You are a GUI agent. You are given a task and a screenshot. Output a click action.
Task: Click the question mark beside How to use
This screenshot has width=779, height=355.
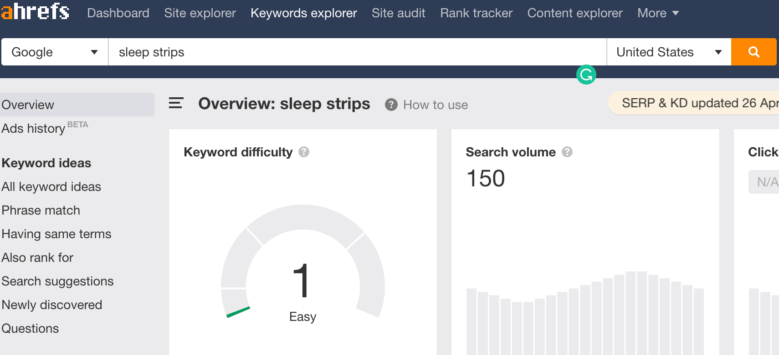391,105
